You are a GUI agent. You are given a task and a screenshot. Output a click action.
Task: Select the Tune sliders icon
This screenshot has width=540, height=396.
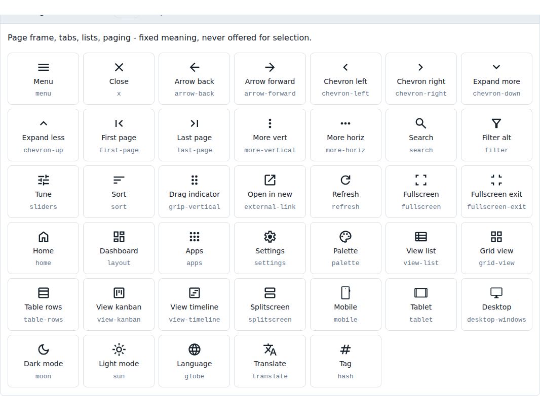point(44,180)
